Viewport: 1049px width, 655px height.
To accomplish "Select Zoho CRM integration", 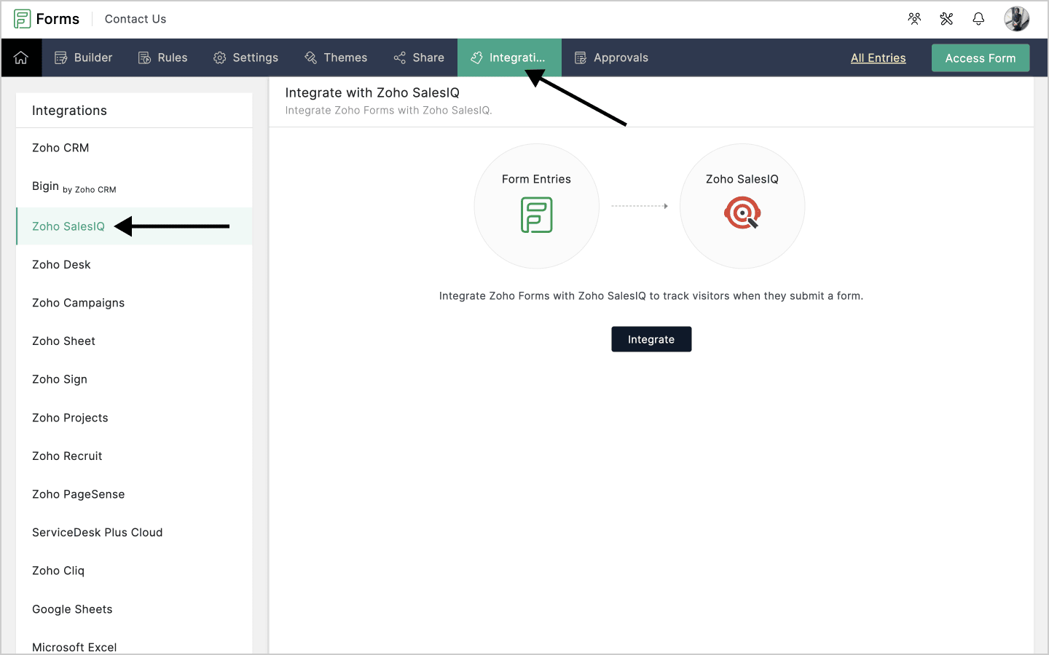I will click(x=134, y=148).
